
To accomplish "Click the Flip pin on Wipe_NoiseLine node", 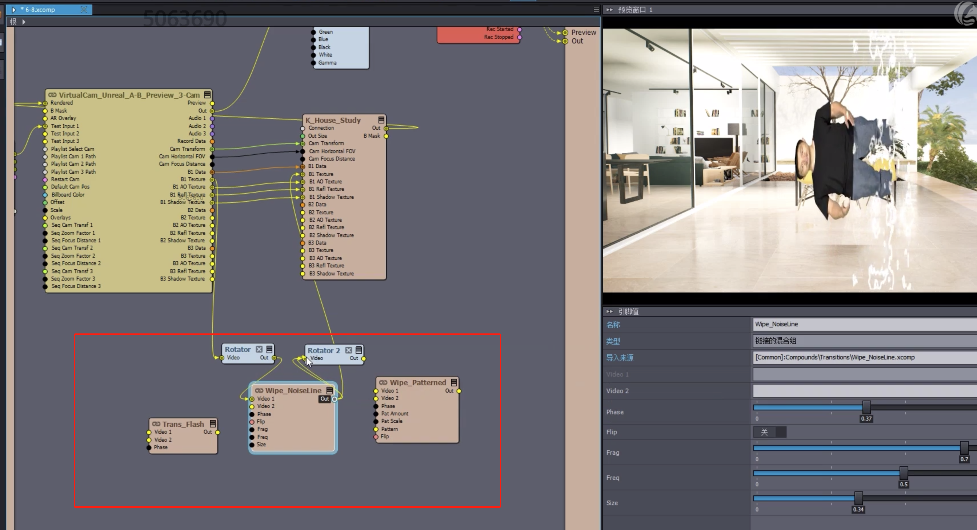I will 252,422.
